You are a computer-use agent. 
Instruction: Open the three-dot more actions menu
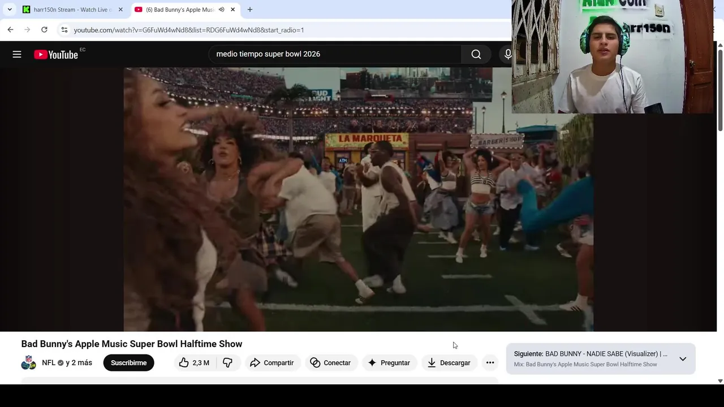point(490,363)
